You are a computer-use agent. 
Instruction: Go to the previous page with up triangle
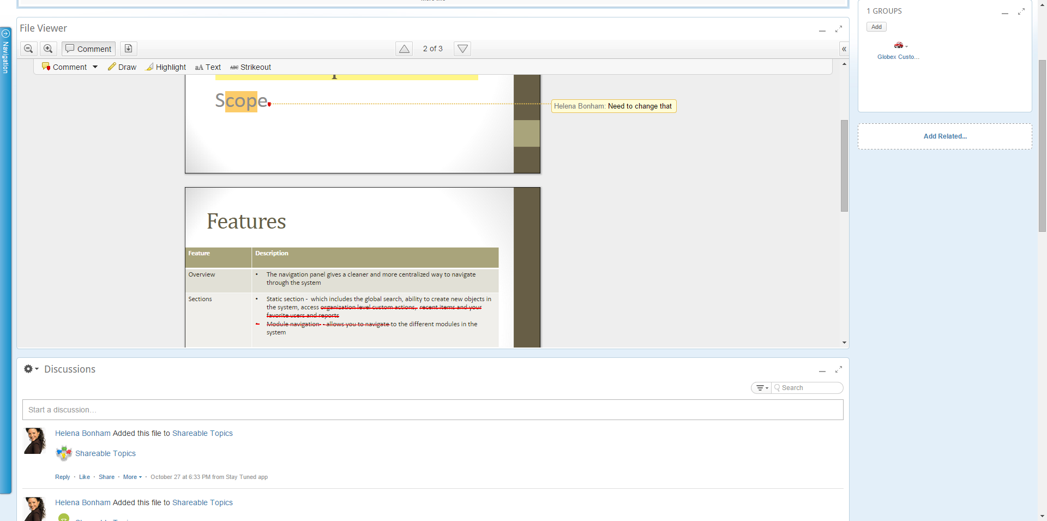(x=404, y=49)
